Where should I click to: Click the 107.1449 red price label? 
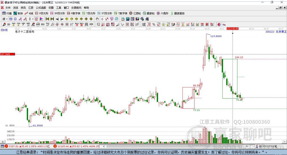click(8, 54)
